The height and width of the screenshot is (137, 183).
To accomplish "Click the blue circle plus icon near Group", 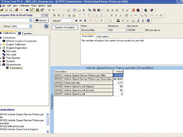I will (x=46, y=26).
